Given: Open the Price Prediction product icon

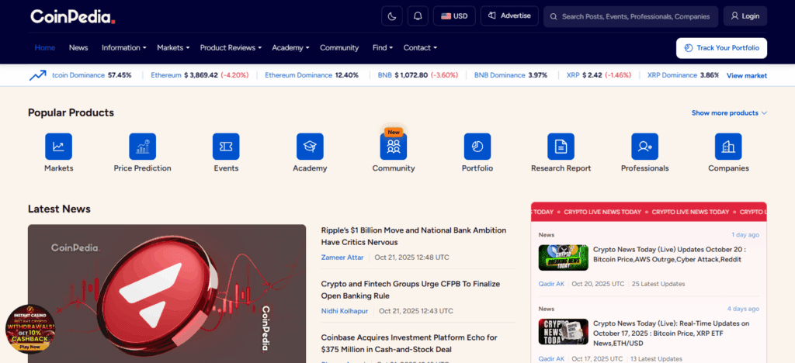Looking at the screenshot, I should pos(143,147).
